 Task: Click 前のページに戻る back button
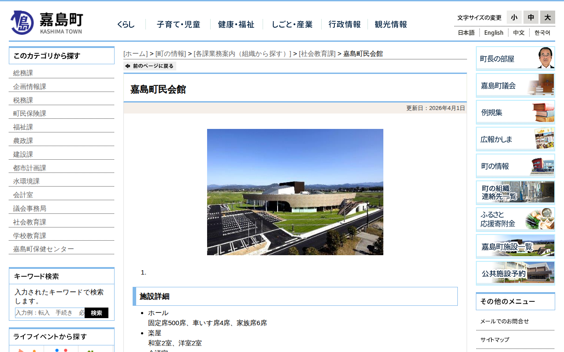point(150,66)
